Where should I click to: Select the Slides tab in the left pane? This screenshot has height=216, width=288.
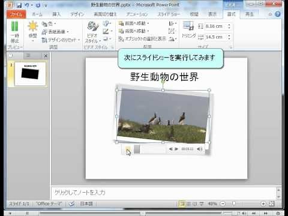11,55
